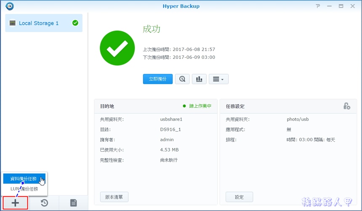Expand the hamburger menu dropdown

tap(218, 79)
